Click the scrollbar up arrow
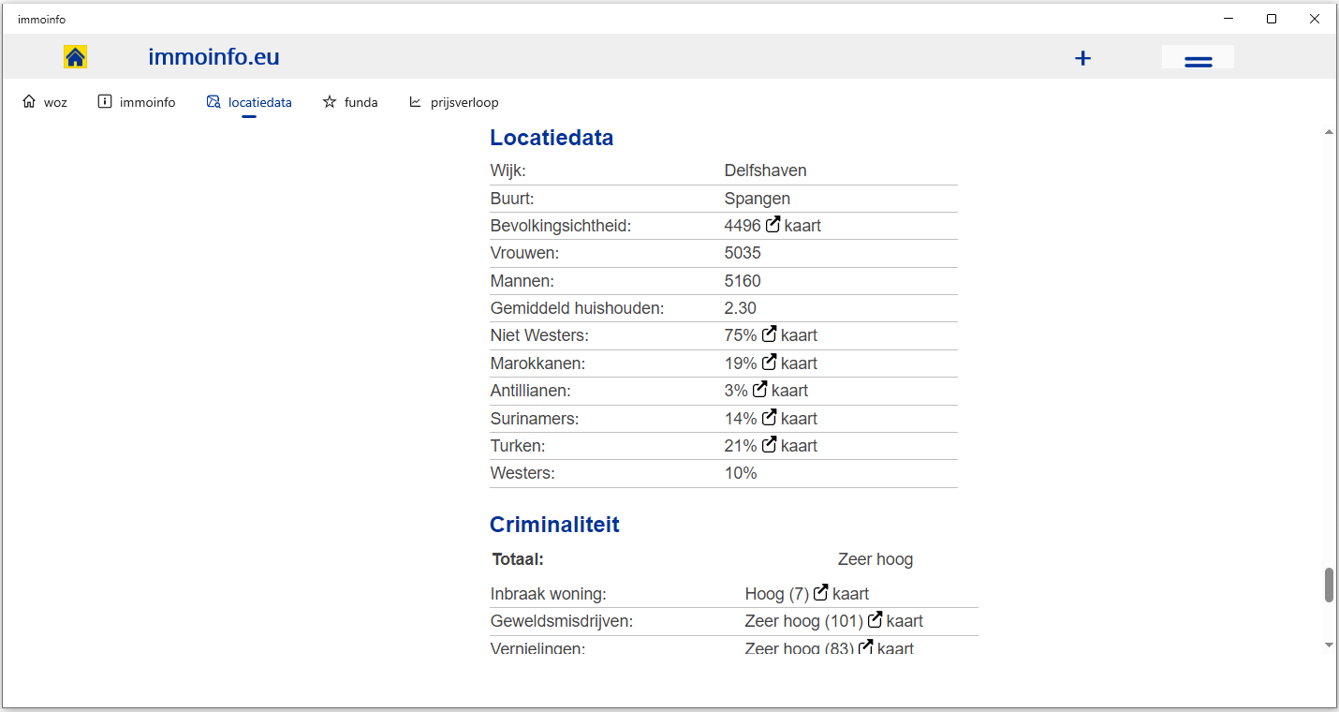1339x712 pixels. [x=1329, y=133]
